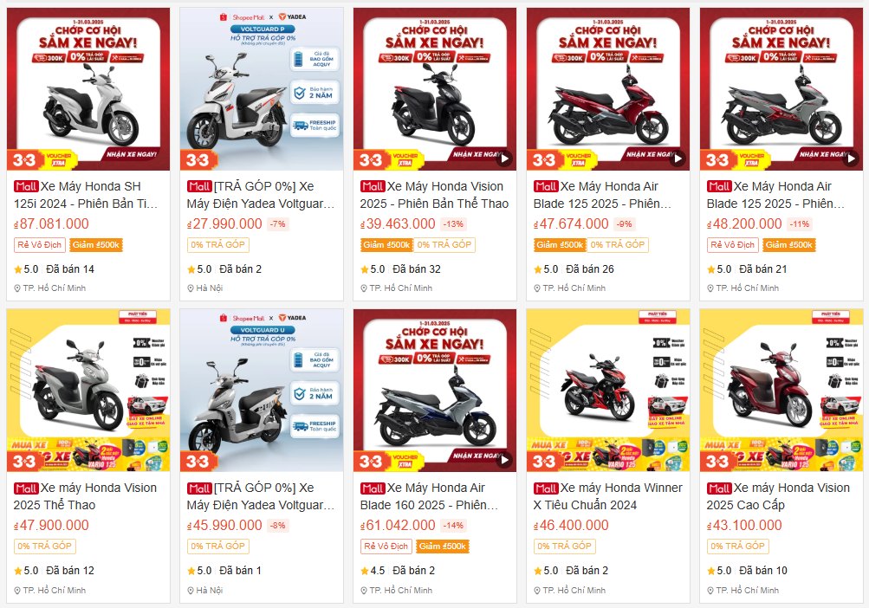
Task: Open Honda Winner X Tiêu Chuẩn 2024 title
Action: (x=608, y=496)
